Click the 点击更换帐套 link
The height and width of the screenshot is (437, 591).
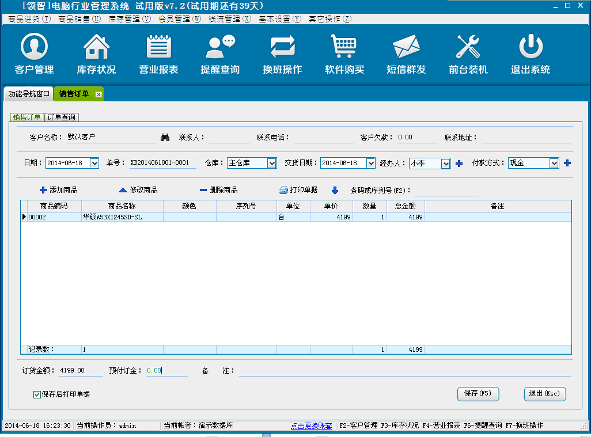point(311,426)
